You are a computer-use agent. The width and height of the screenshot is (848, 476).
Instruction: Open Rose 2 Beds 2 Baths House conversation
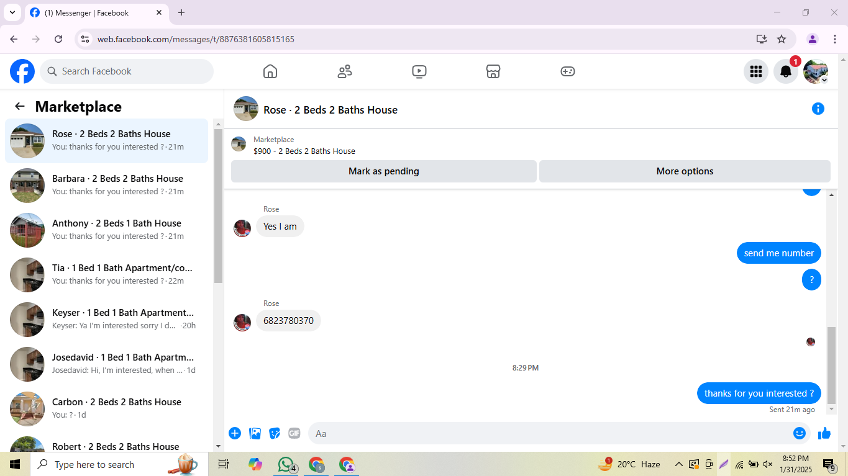(x=107, y=141)
